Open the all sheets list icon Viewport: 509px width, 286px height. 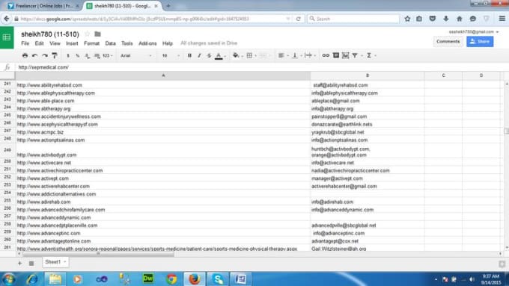point(31,264)
